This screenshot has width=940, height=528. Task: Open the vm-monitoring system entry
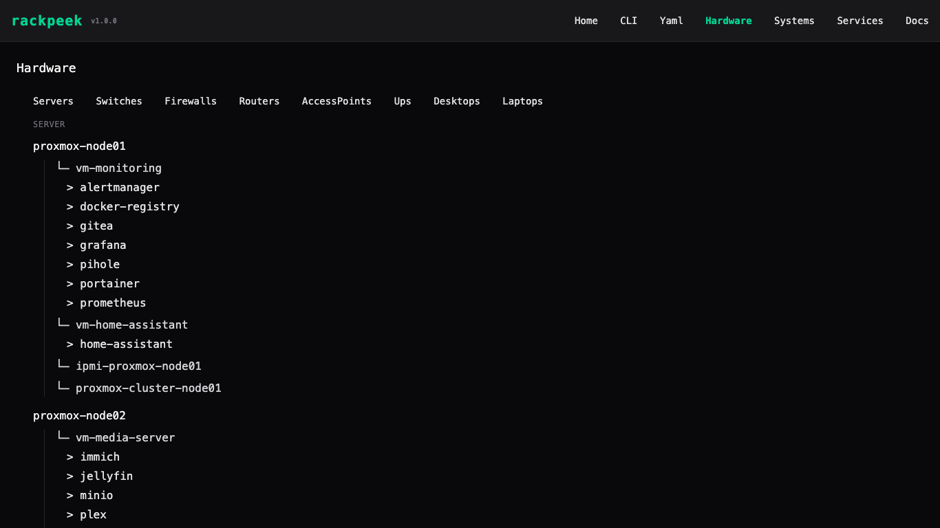118,168
